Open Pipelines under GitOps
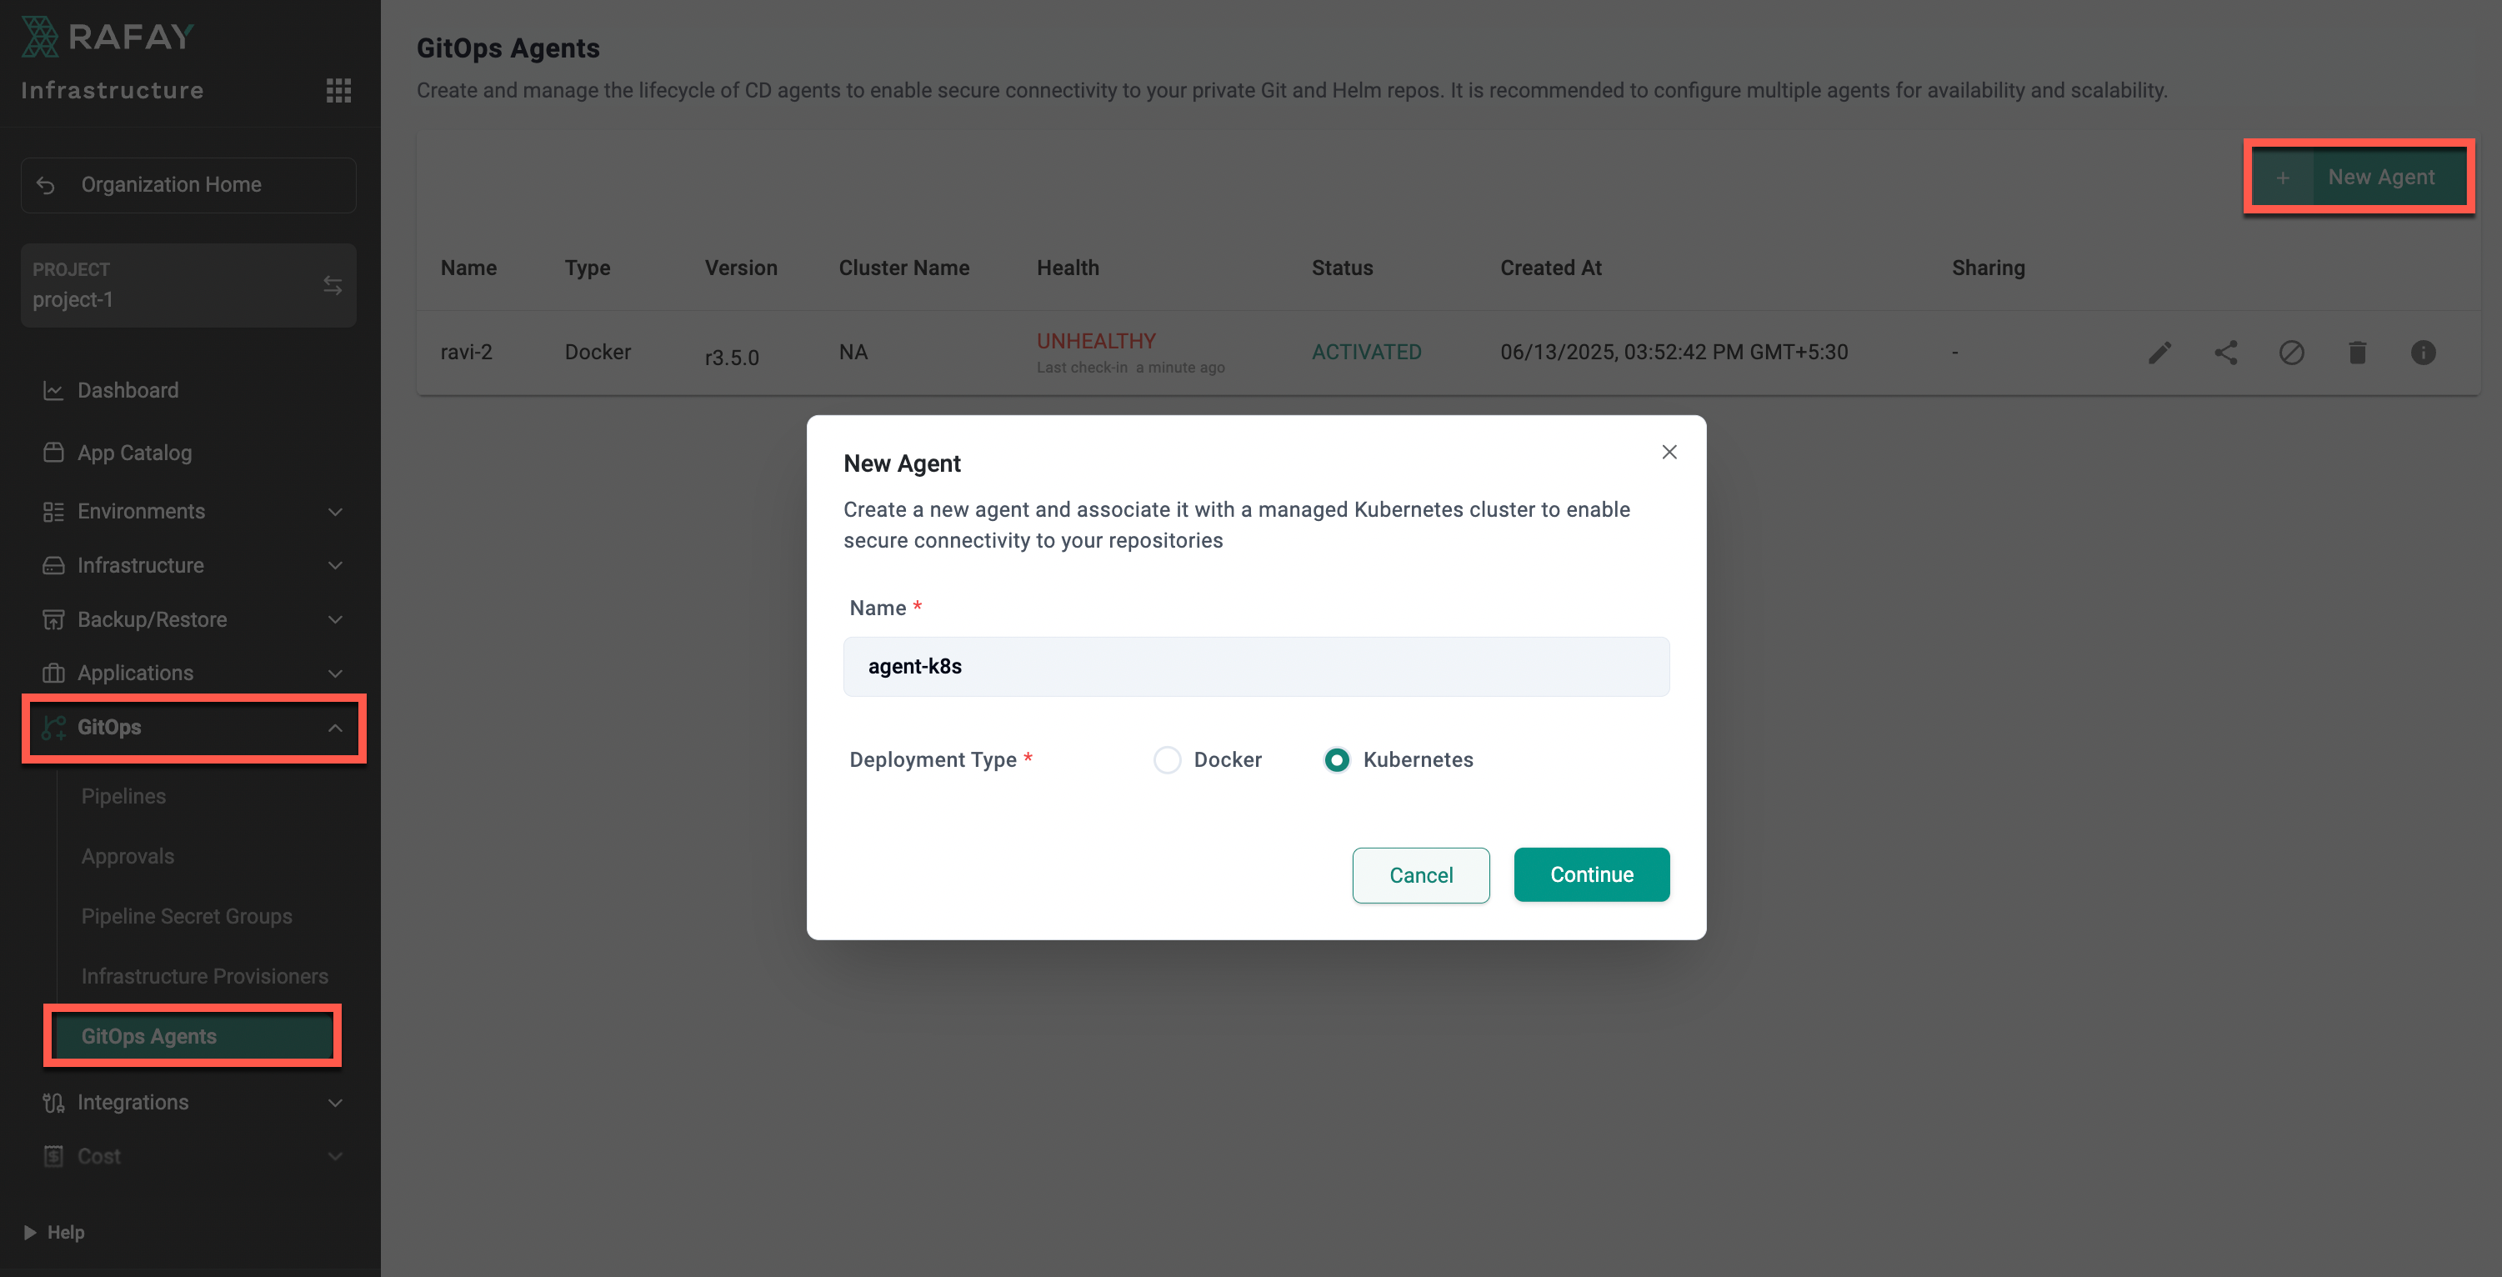 tap(123, 796)
